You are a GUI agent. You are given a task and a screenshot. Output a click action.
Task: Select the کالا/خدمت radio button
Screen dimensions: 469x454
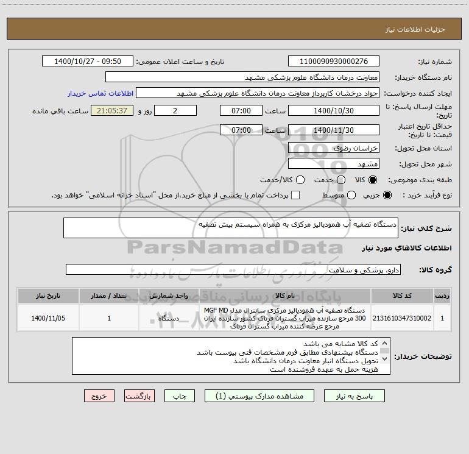tap(300, 180)
